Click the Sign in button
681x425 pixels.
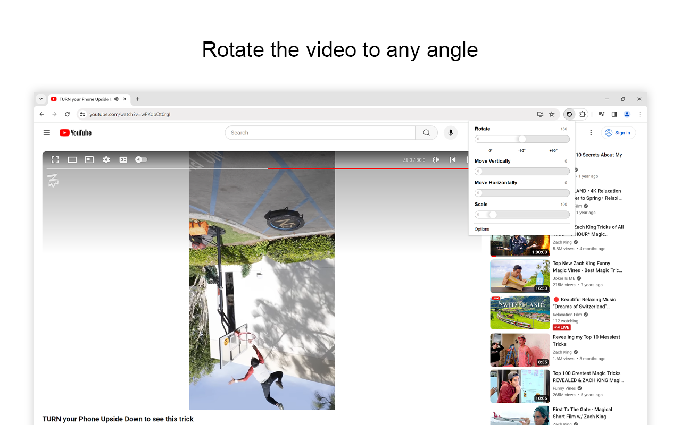click(618, 132)
